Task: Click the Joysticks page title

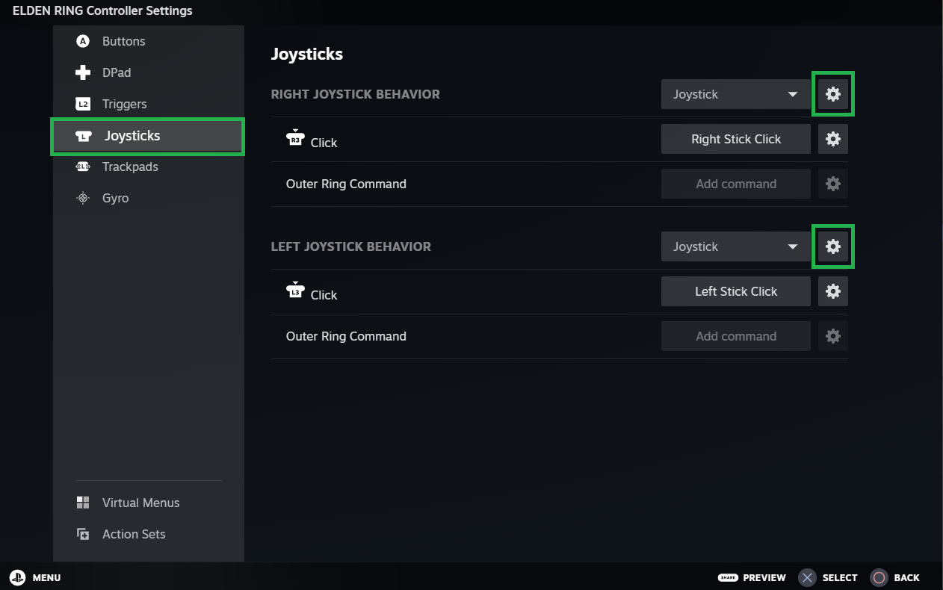Action: pyautogui.click(x=307, y=54)
